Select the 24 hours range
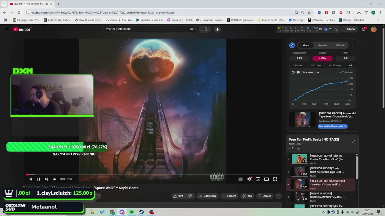Viewport: 385px width, 216px height. tap(298, 65)
